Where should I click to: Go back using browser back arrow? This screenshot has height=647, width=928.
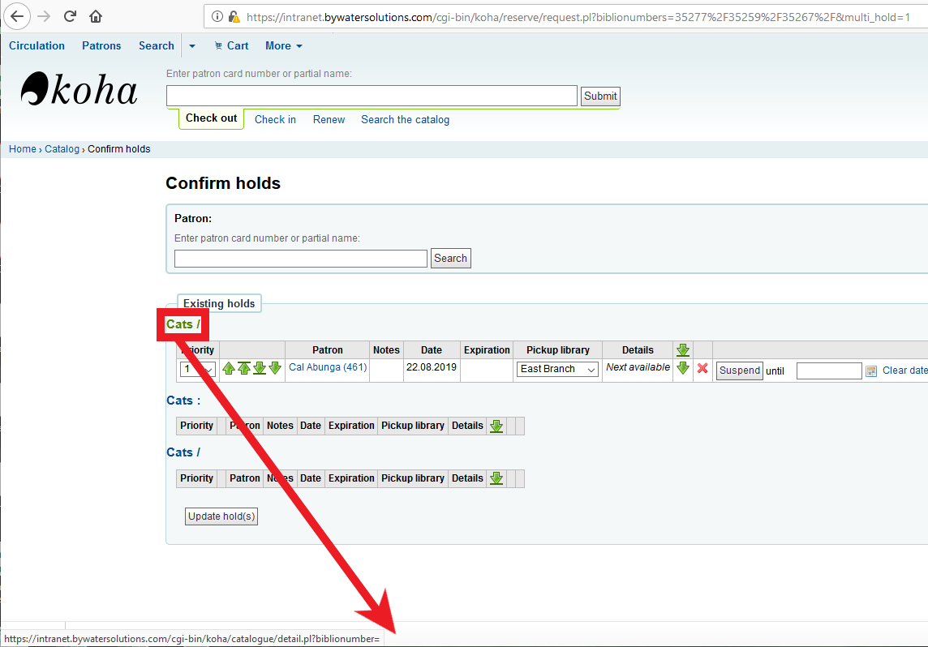tap(17, 16)
